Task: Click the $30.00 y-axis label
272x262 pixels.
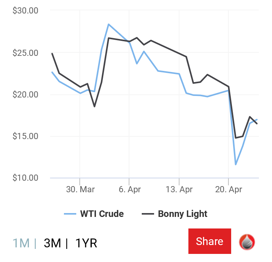Action: coord(25,10)
